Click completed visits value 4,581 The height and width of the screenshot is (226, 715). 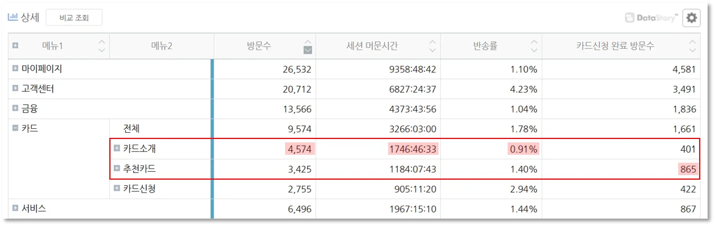(684, 69)
